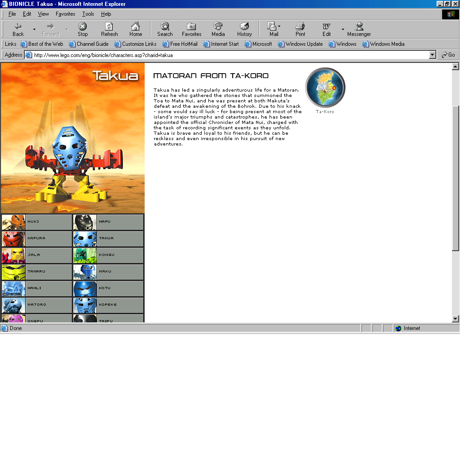
Task: Show the History pane
Action: pos(244,29)
